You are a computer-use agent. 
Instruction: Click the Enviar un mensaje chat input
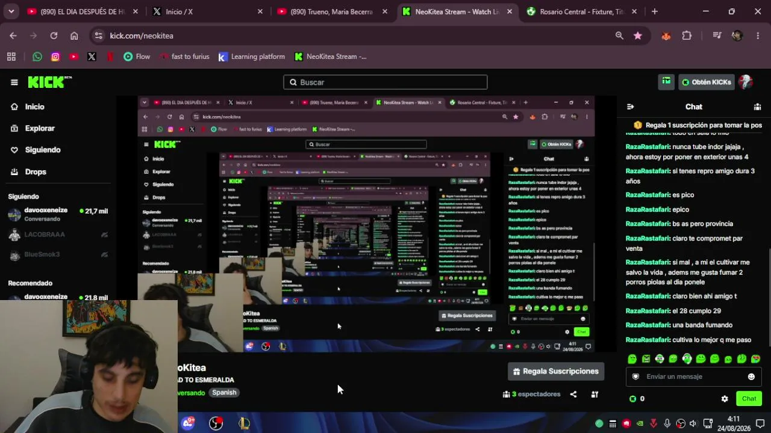coord(694,376)
